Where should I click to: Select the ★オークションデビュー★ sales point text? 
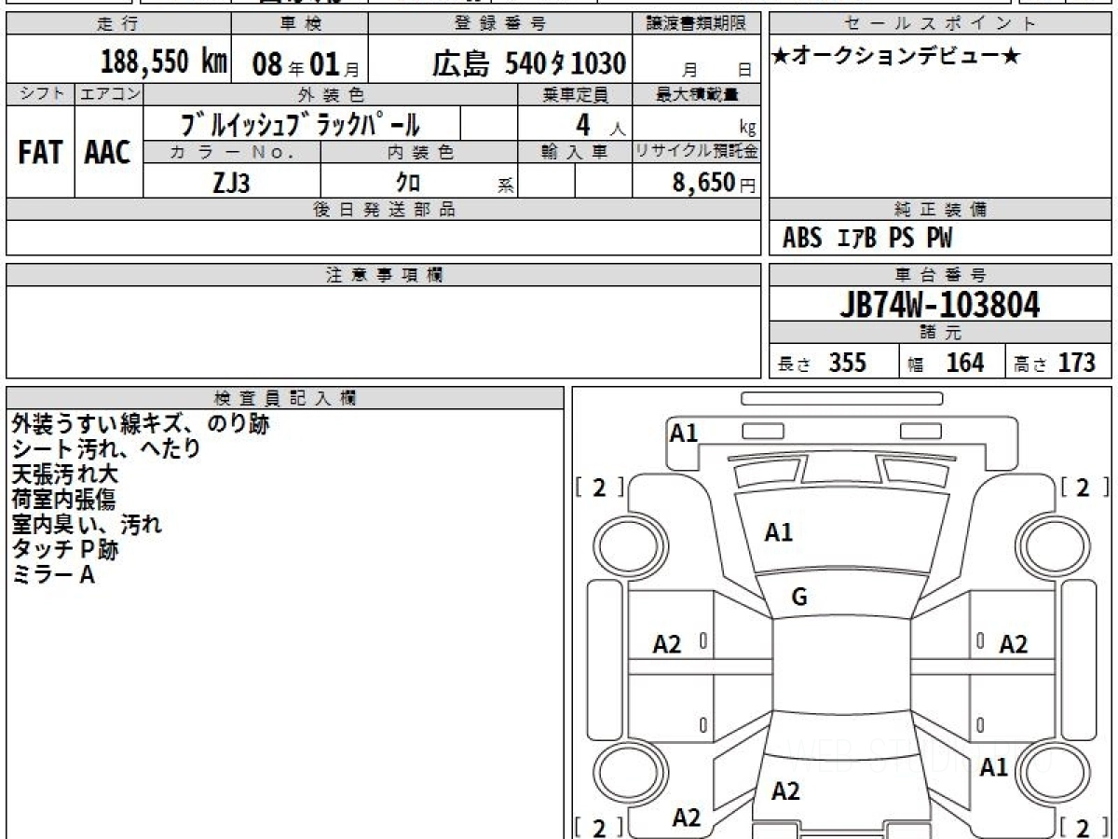click(896, 57)
